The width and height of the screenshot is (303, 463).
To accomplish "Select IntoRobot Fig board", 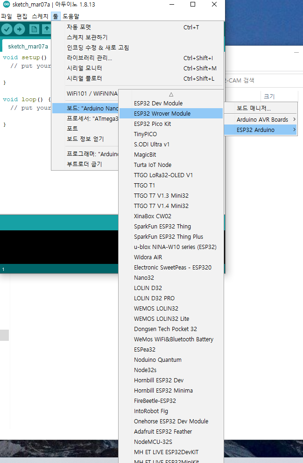I will [171, 411].
